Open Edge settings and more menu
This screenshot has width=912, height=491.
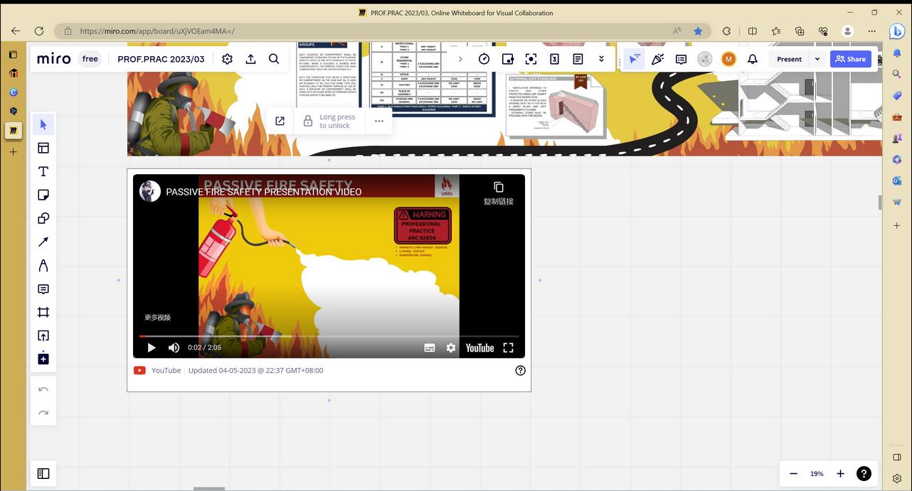871,31
